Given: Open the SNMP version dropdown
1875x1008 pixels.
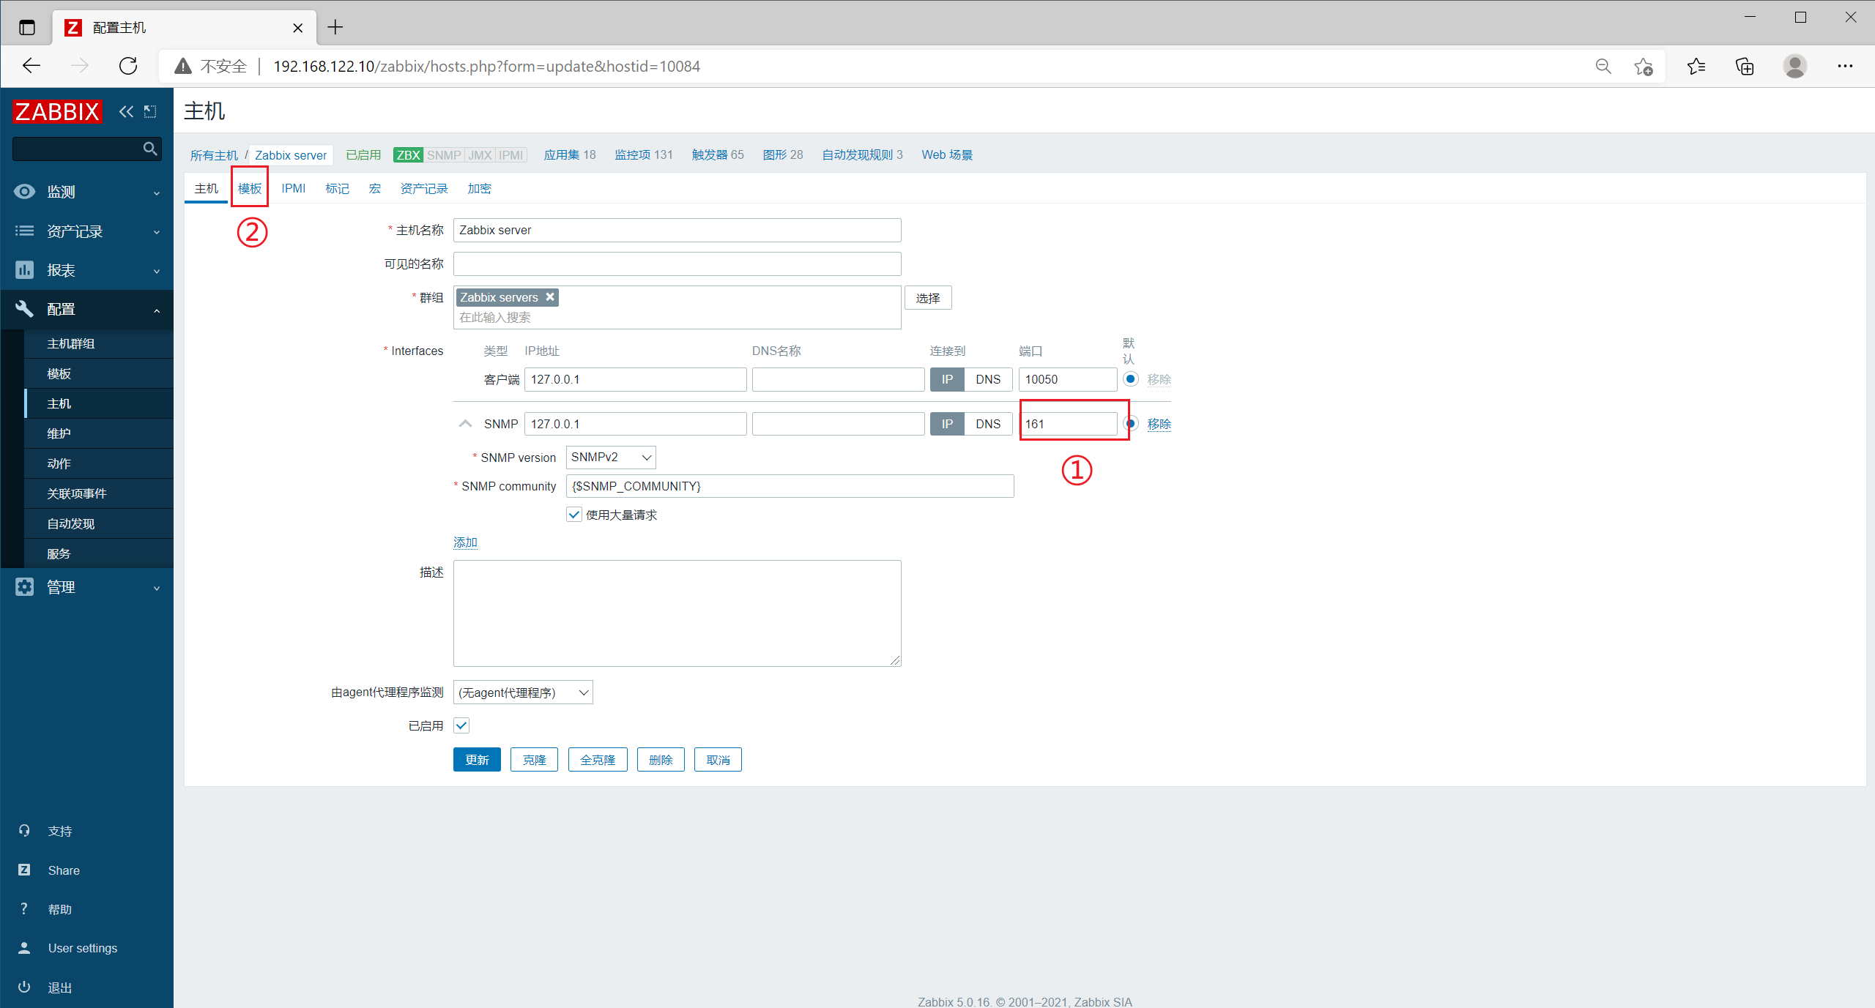Looking at the screenshot, I should [611, 458].
